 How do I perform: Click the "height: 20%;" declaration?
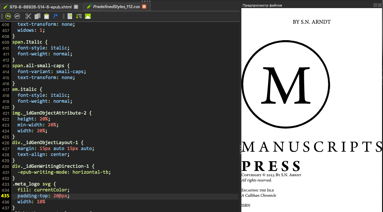[x=34, y=119]
